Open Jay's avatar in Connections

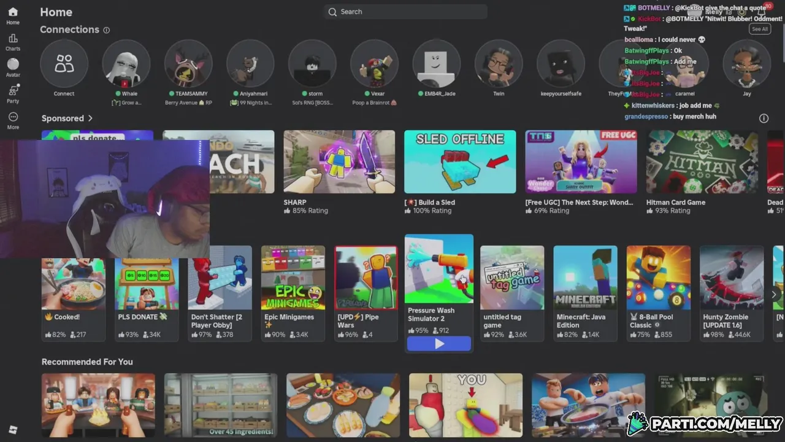click(x=746, y=64)
